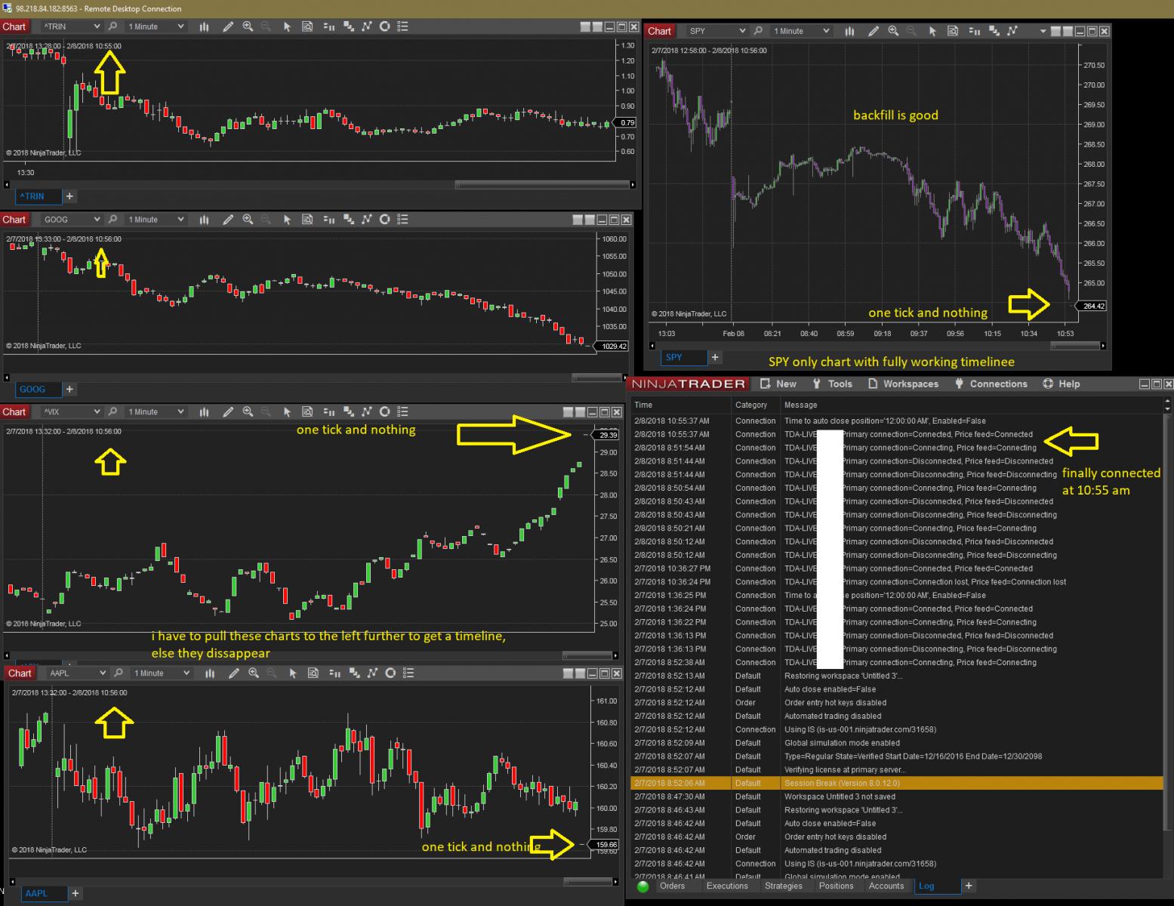Open bar type icon in ^VIX chart

tap(204, 412)
